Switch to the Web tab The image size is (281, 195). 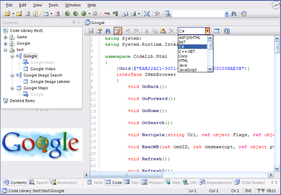click(173, 183)
